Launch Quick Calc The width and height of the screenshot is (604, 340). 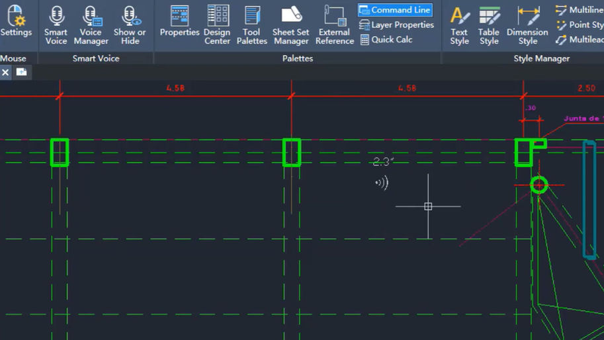pyautogui.click(x=386, y=39)
